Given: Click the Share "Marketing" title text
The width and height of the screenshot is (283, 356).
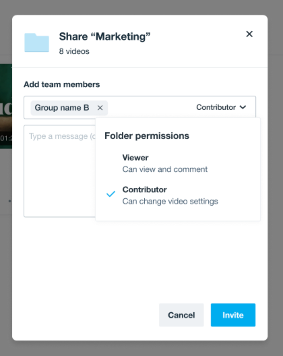Looking at the screenshot, I should tap(104, 36).
